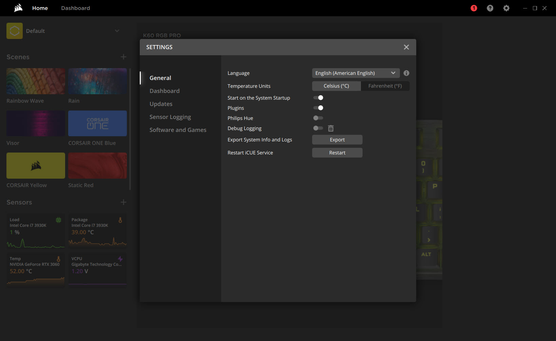Click the Restart button
Screen dimensions: 556x341
pyautogui.click(x=337, y=153)
